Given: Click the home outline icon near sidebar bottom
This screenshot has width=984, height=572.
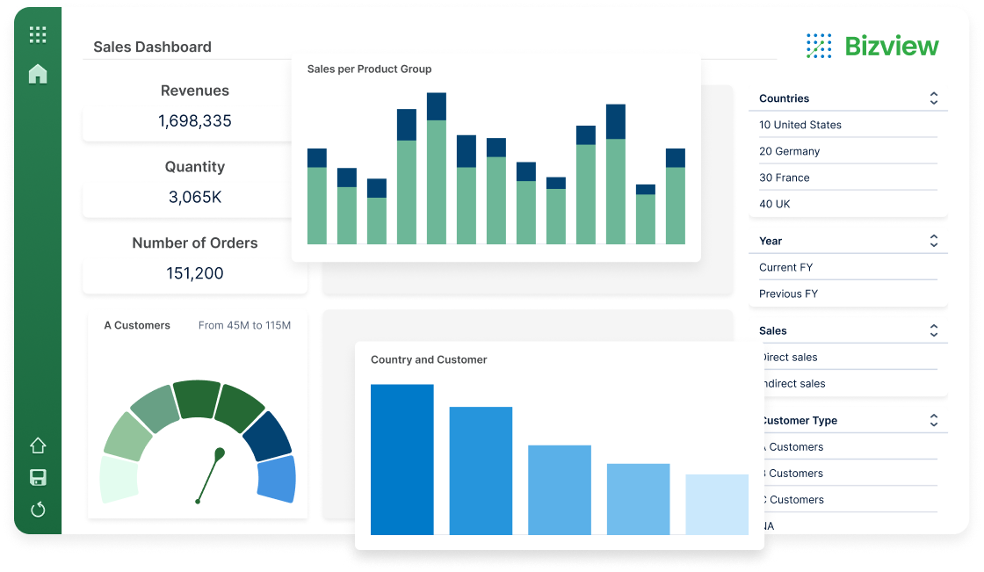Looking at the screenshot, I should point(37,446).
